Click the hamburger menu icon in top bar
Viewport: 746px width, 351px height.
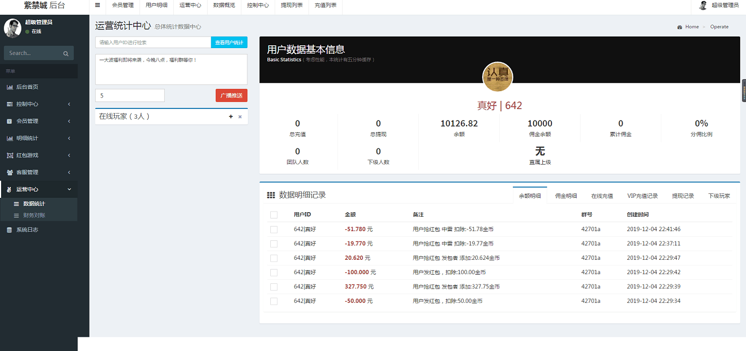point(97,5)
